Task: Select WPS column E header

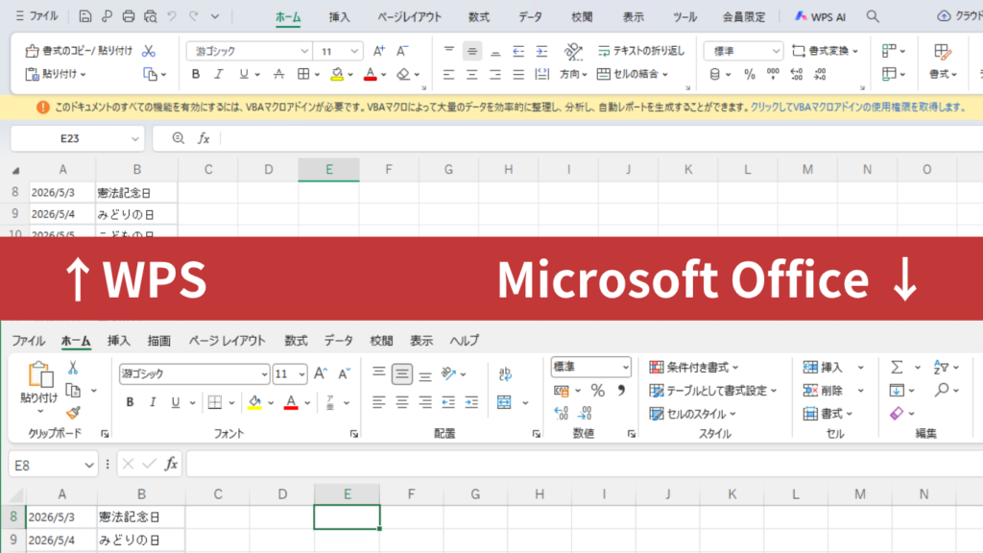Action: (328, 169)
